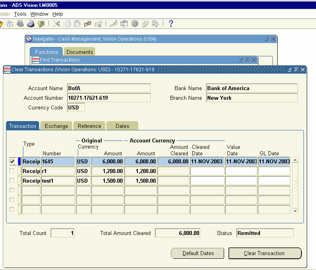The width and height of the screenshot is (316, 270).
Task: Click the Print toolbar icon
Action: tap(31, 24)
